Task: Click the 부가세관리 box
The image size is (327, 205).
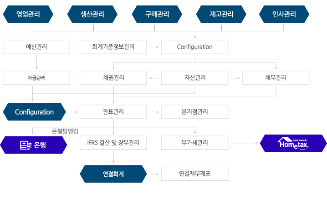Action: [x=194, y=143]
